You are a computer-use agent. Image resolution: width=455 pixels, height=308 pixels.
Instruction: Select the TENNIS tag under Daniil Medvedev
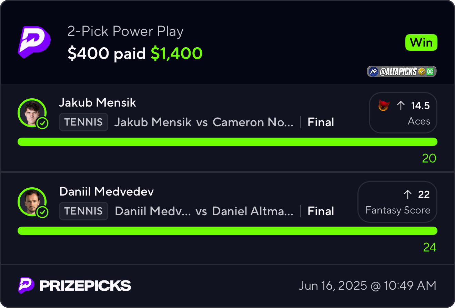pyautogui.click(x=83, y=211)
